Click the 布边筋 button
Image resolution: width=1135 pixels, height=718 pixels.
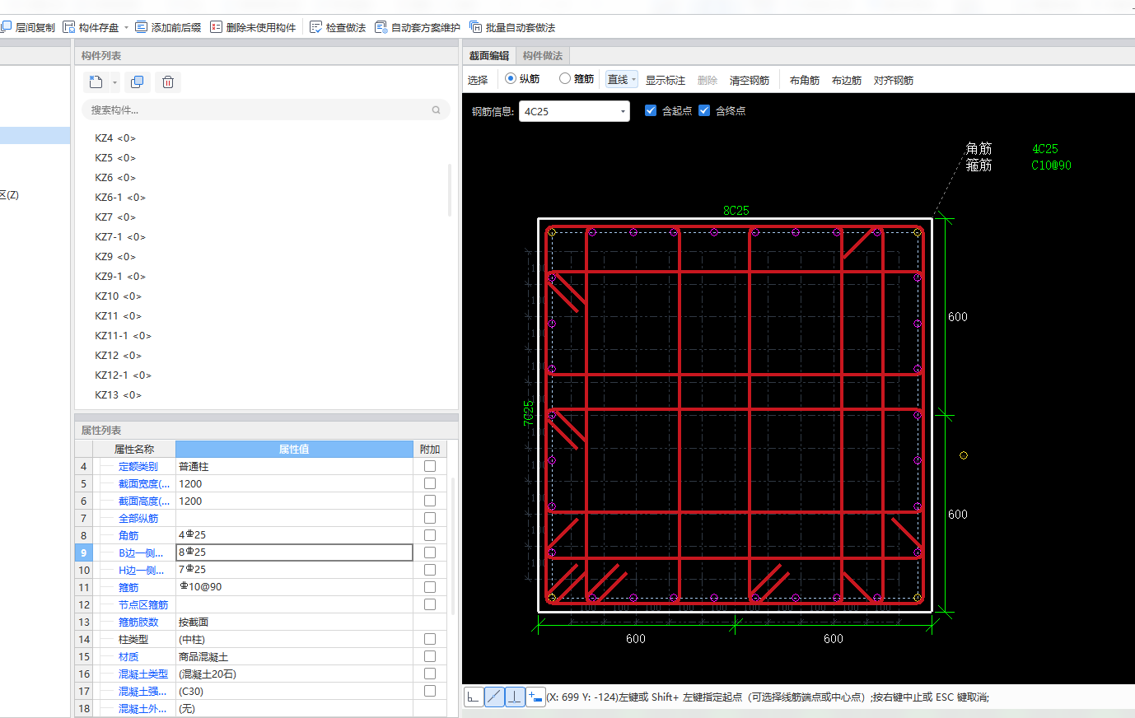[x=847, y=80]
